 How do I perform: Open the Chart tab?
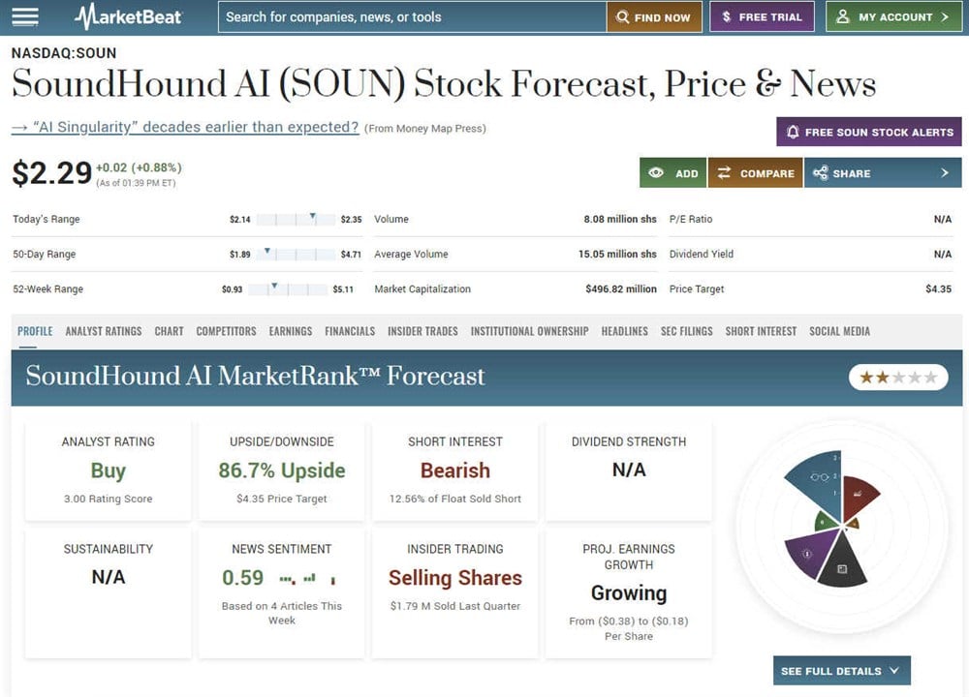(x=169, y=331)
